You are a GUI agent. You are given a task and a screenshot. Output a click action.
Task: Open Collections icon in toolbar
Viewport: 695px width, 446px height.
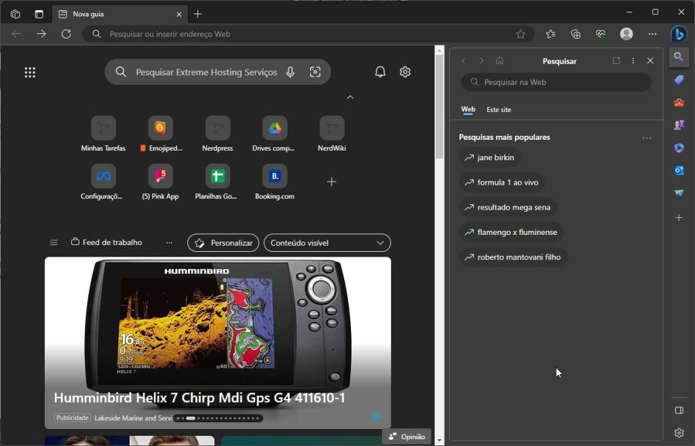pyautogui.click(x=576, y=34)
